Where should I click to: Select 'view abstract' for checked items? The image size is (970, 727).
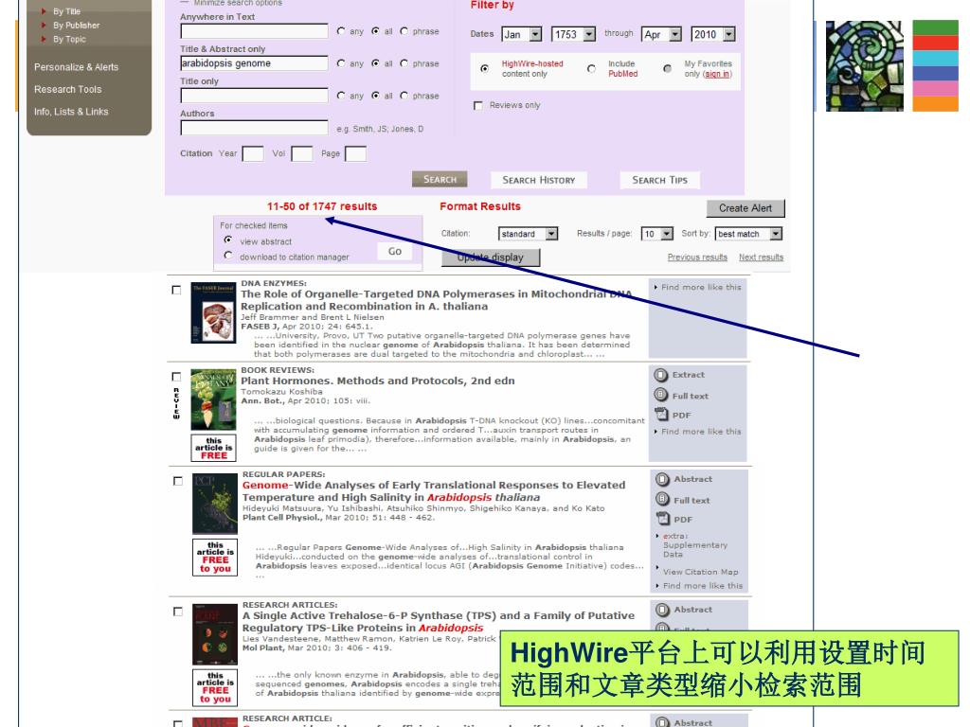tap(228, 239)
